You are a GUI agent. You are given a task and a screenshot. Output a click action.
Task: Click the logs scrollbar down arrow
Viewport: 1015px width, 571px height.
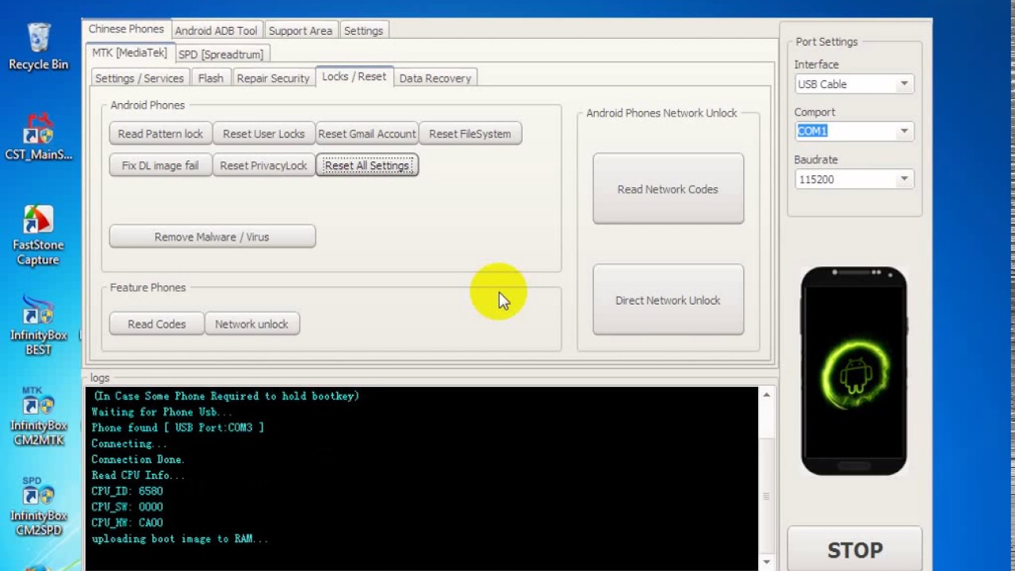click(766, 562)
